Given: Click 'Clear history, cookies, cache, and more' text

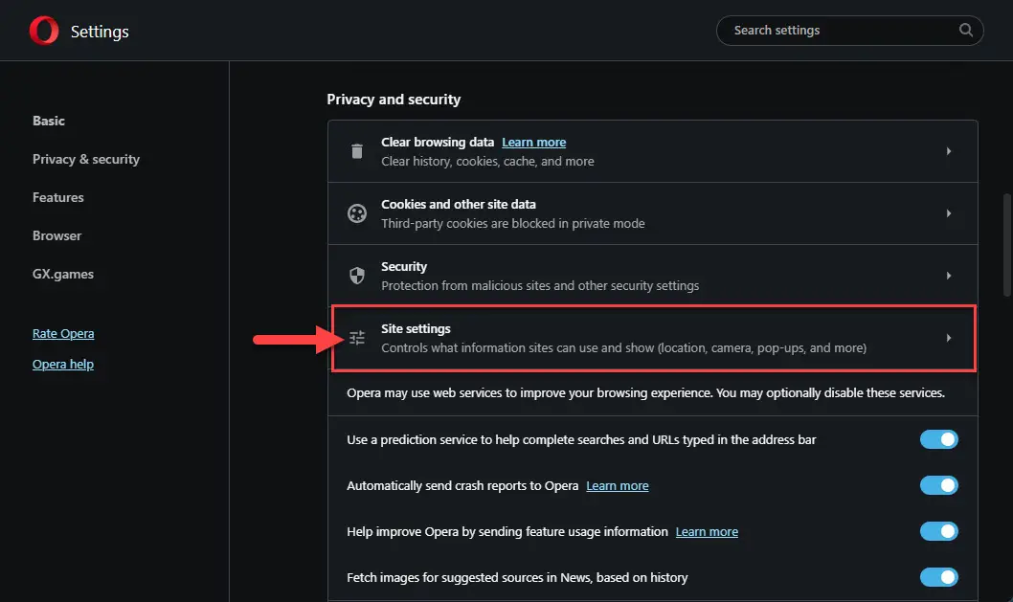Looking at the screenshot, I should (487, 161).
